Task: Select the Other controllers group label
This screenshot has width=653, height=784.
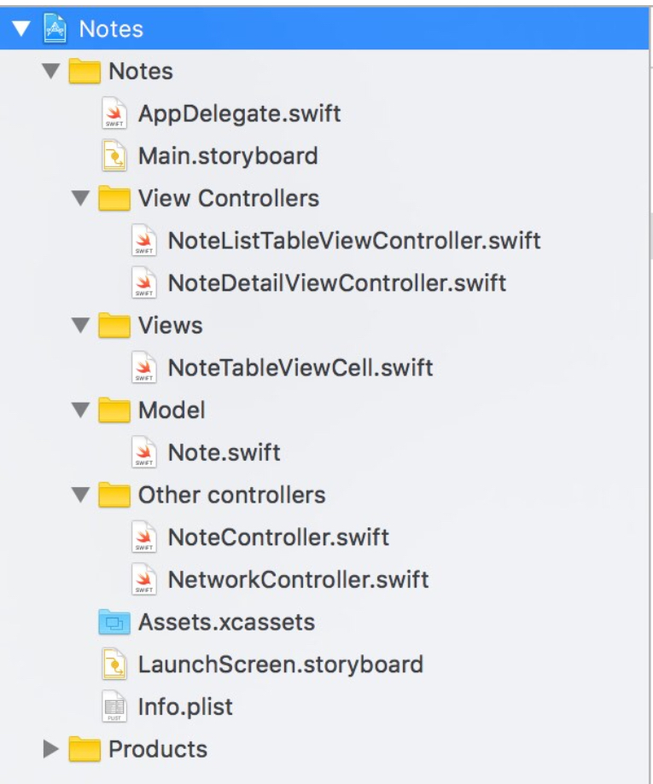Action: click(x=232, y=495)
